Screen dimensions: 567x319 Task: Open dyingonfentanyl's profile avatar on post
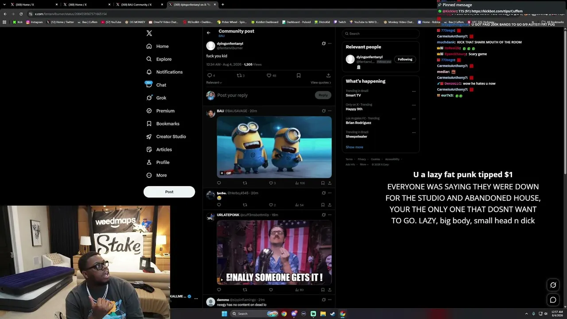[211, 46]
